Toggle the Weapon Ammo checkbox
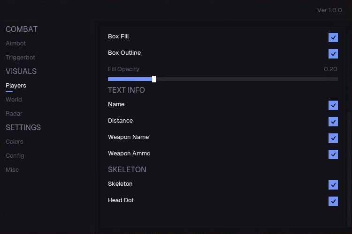The height and width of the screenshot is (234, 352). tap(333, 154)
